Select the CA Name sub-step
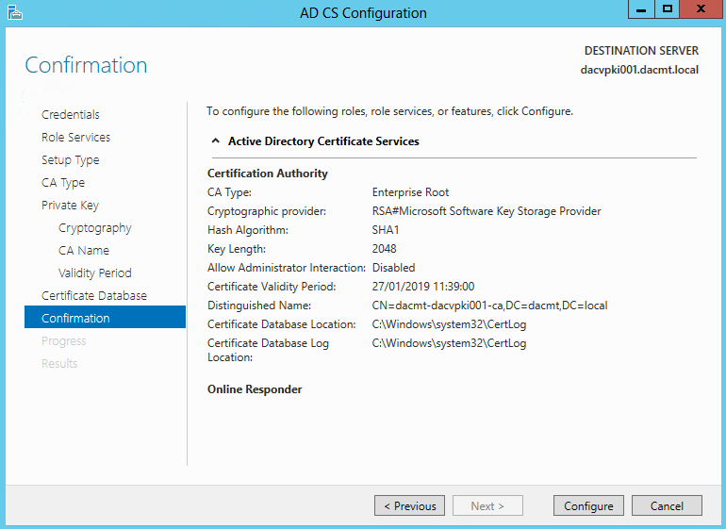 [84, 251]
